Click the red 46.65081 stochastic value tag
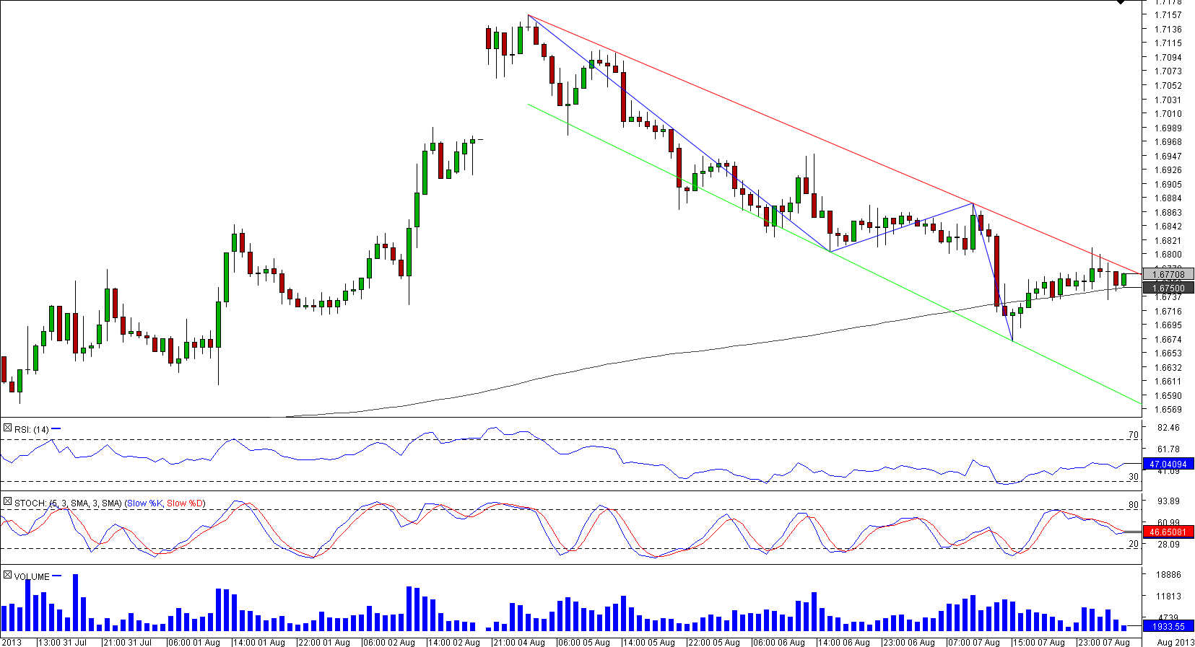The image size is (1195, 647). point(1168,532)
